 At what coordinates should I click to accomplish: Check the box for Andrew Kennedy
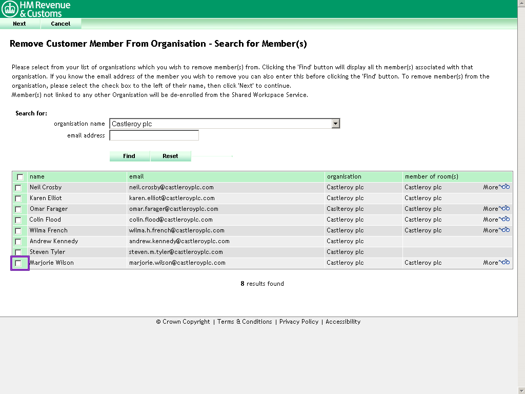point(18,242)
